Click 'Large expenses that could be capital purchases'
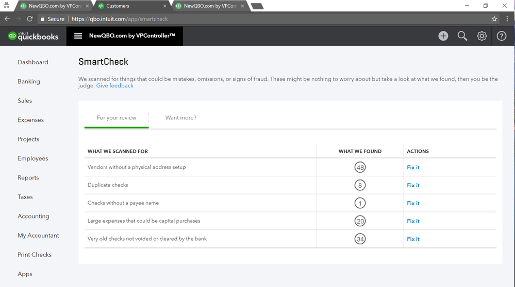This screenshot has height=287, width=515. click(144, 221)
